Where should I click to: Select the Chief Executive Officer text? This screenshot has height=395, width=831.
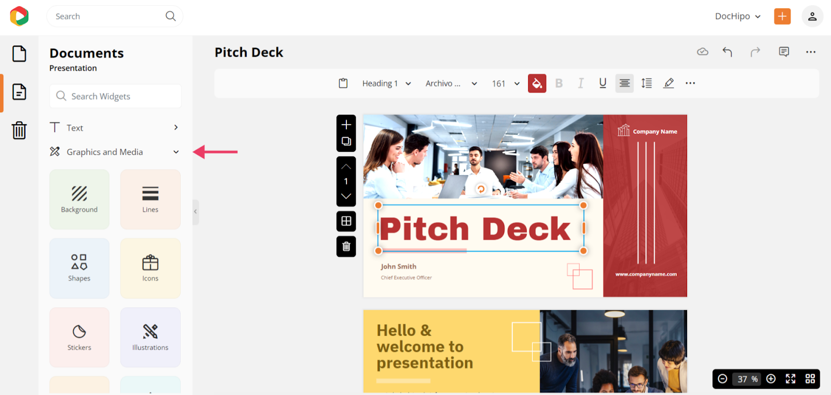tap(406, 278)
